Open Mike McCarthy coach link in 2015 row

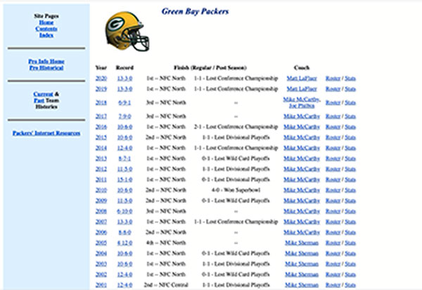tap(302, 137)
